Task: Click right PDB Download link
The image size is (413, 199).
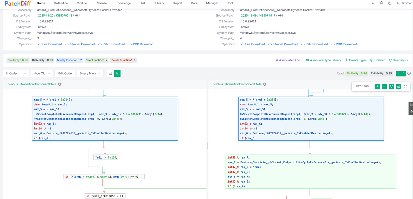Action: coord(344,44)
